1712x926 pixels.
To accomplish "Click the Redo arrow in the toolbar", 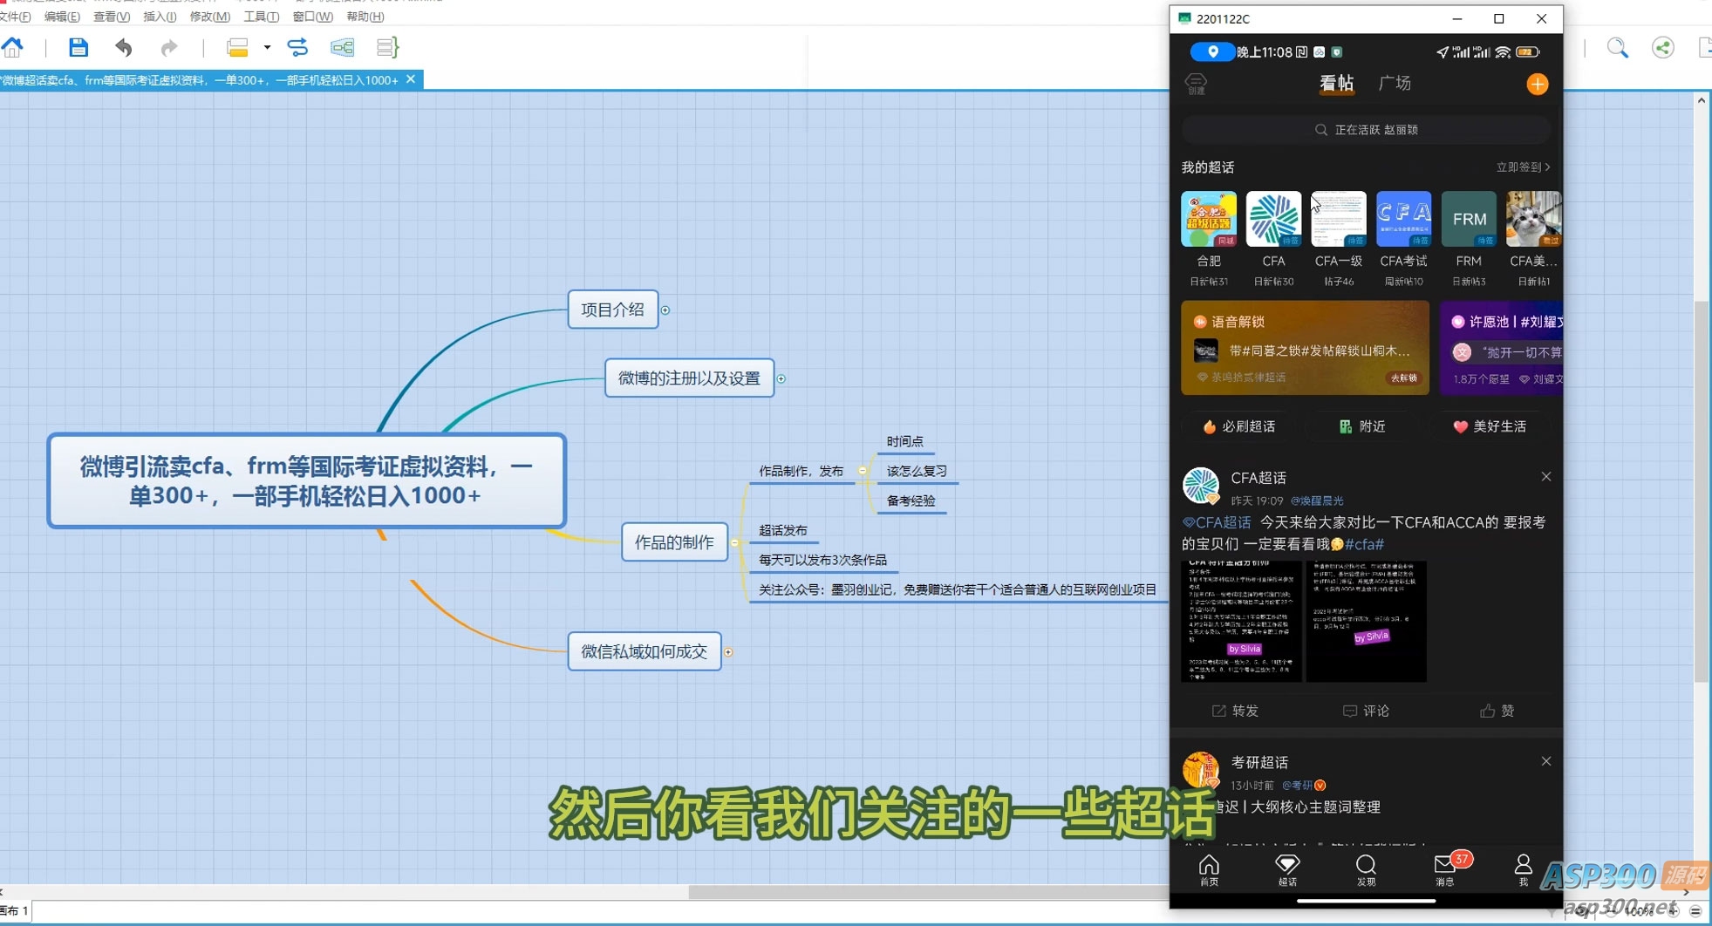I will click(x=168, y=47).
